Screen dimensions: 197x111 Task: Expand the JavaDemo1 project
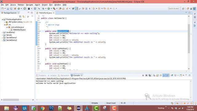click(x=2, y=32)
